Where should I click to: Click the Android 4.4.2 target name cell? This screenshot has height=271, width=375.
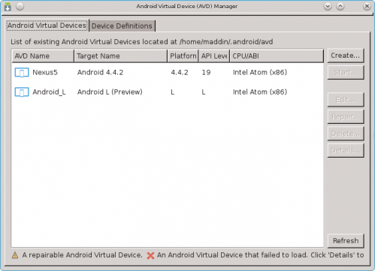tap(100, 73)
